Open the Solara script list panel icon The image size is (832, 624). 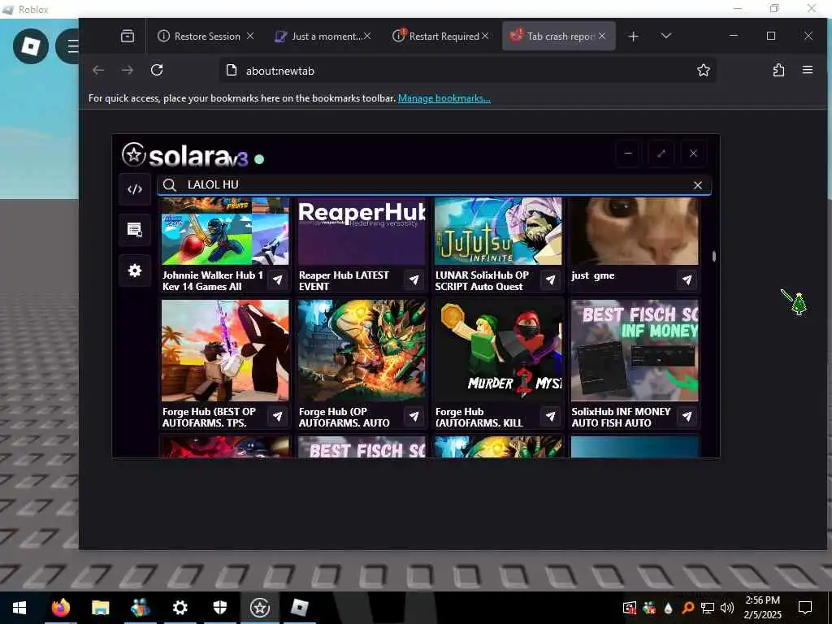coord(135,230)
